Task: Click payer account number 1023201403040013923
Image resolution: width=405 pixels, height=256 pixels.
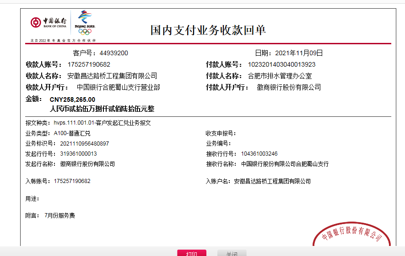Action: click(x=281, y=64)
